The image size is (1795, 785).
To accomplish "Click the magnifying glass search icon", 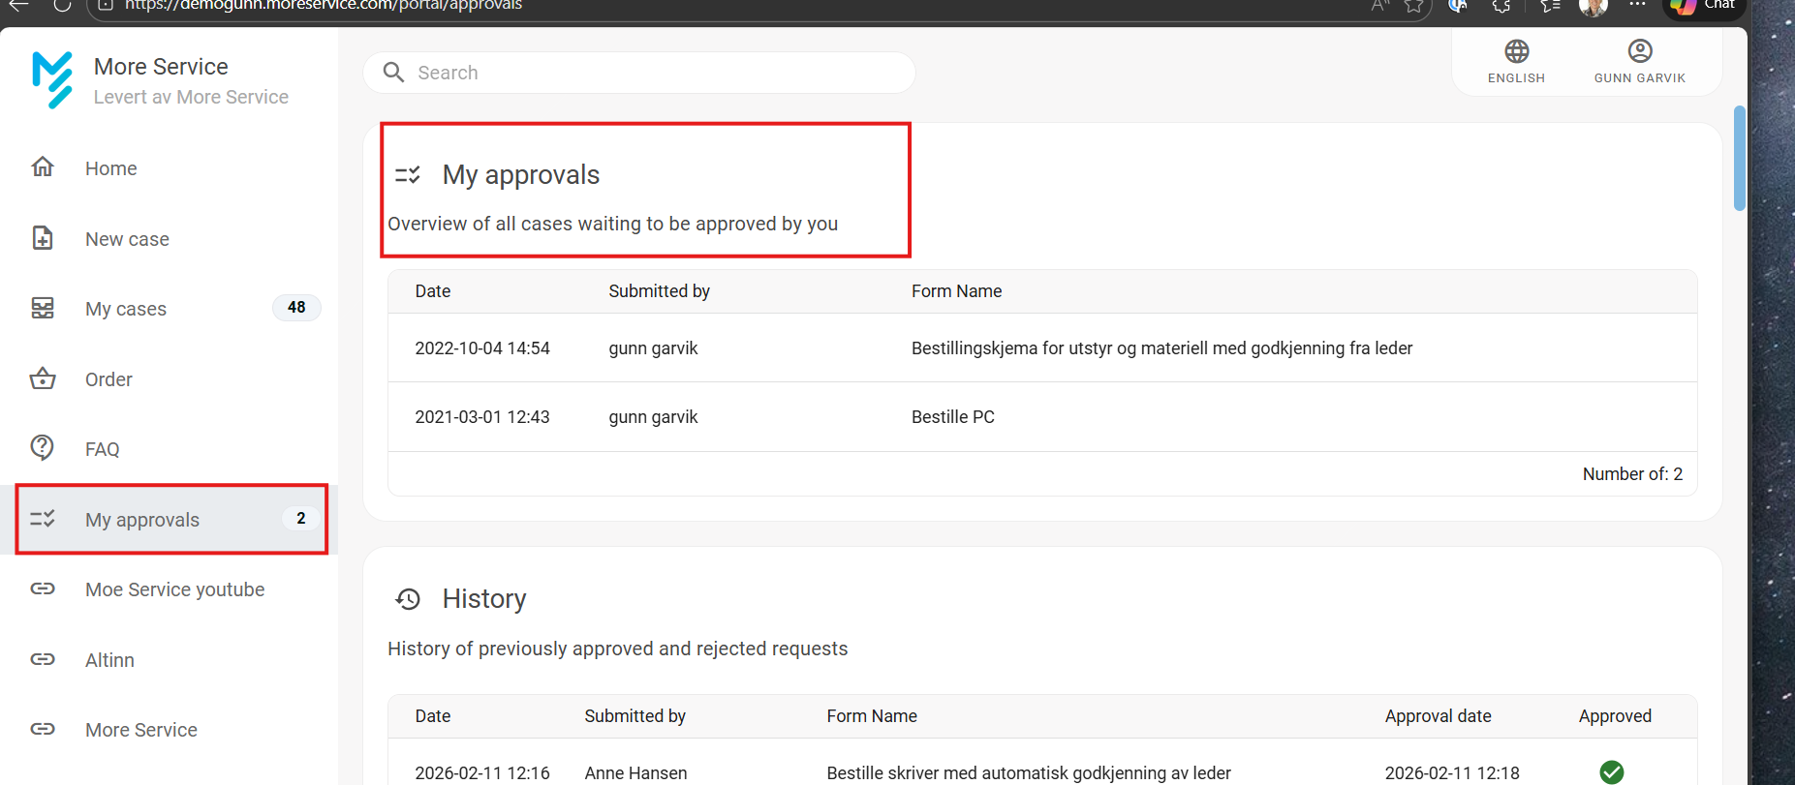I will 393,73.
